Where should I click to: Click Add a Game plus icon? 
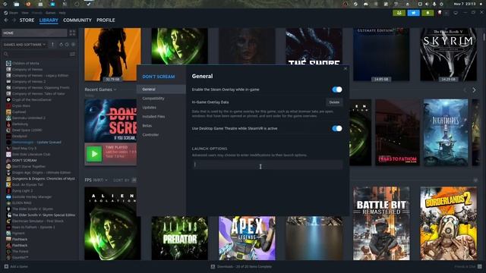click(6, 266)
